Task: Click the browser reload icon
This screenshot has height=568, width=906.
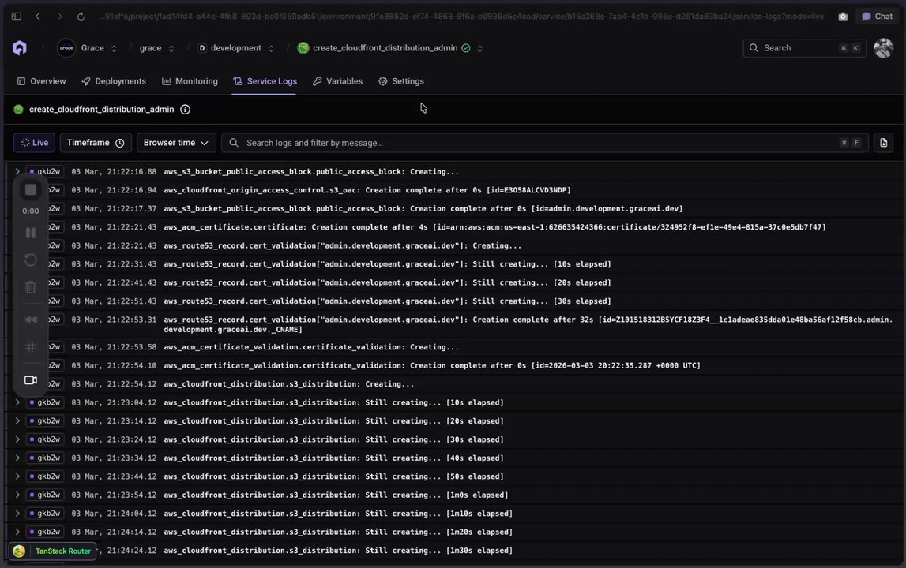Action: point(81,17)
